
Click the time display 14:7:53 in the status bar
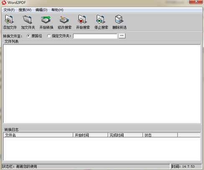click(x=189, y=166)
